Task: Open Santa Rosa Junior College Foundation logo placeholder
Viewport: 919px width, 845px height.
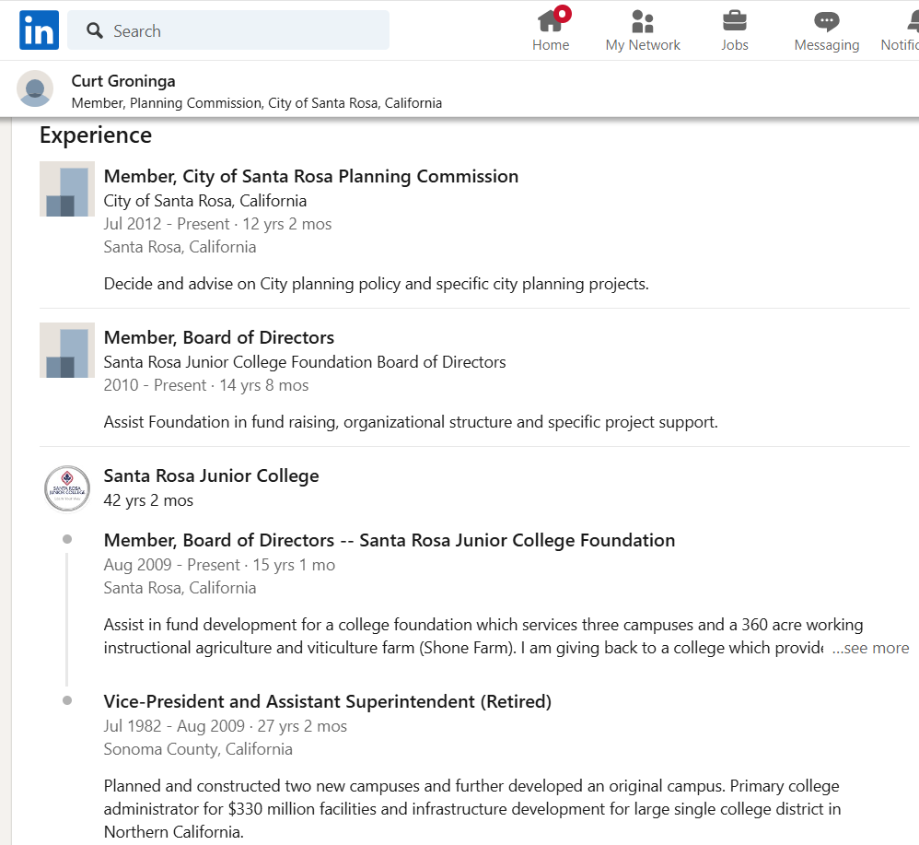Action: [67, 350]
